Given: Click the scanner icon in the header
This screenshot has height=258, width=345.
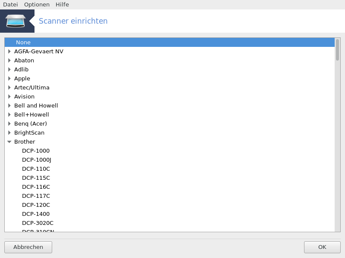Looking at the screenshot, I should 16,21.
